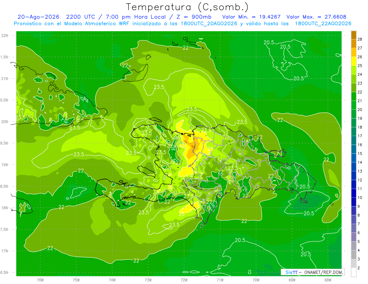This screenshot has height=284, width=368.
Task: Click the "69W" longitude axis label
Action: [292, 280]
